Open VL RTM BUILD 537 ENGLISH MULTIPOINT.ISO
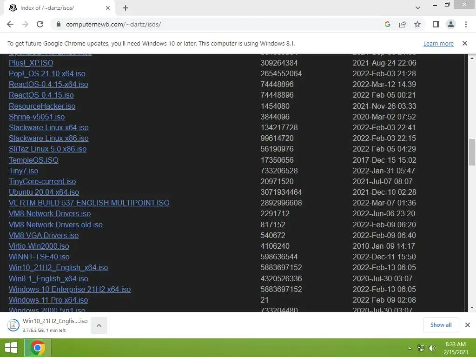 pyautogui.click(x=89, y=203)
